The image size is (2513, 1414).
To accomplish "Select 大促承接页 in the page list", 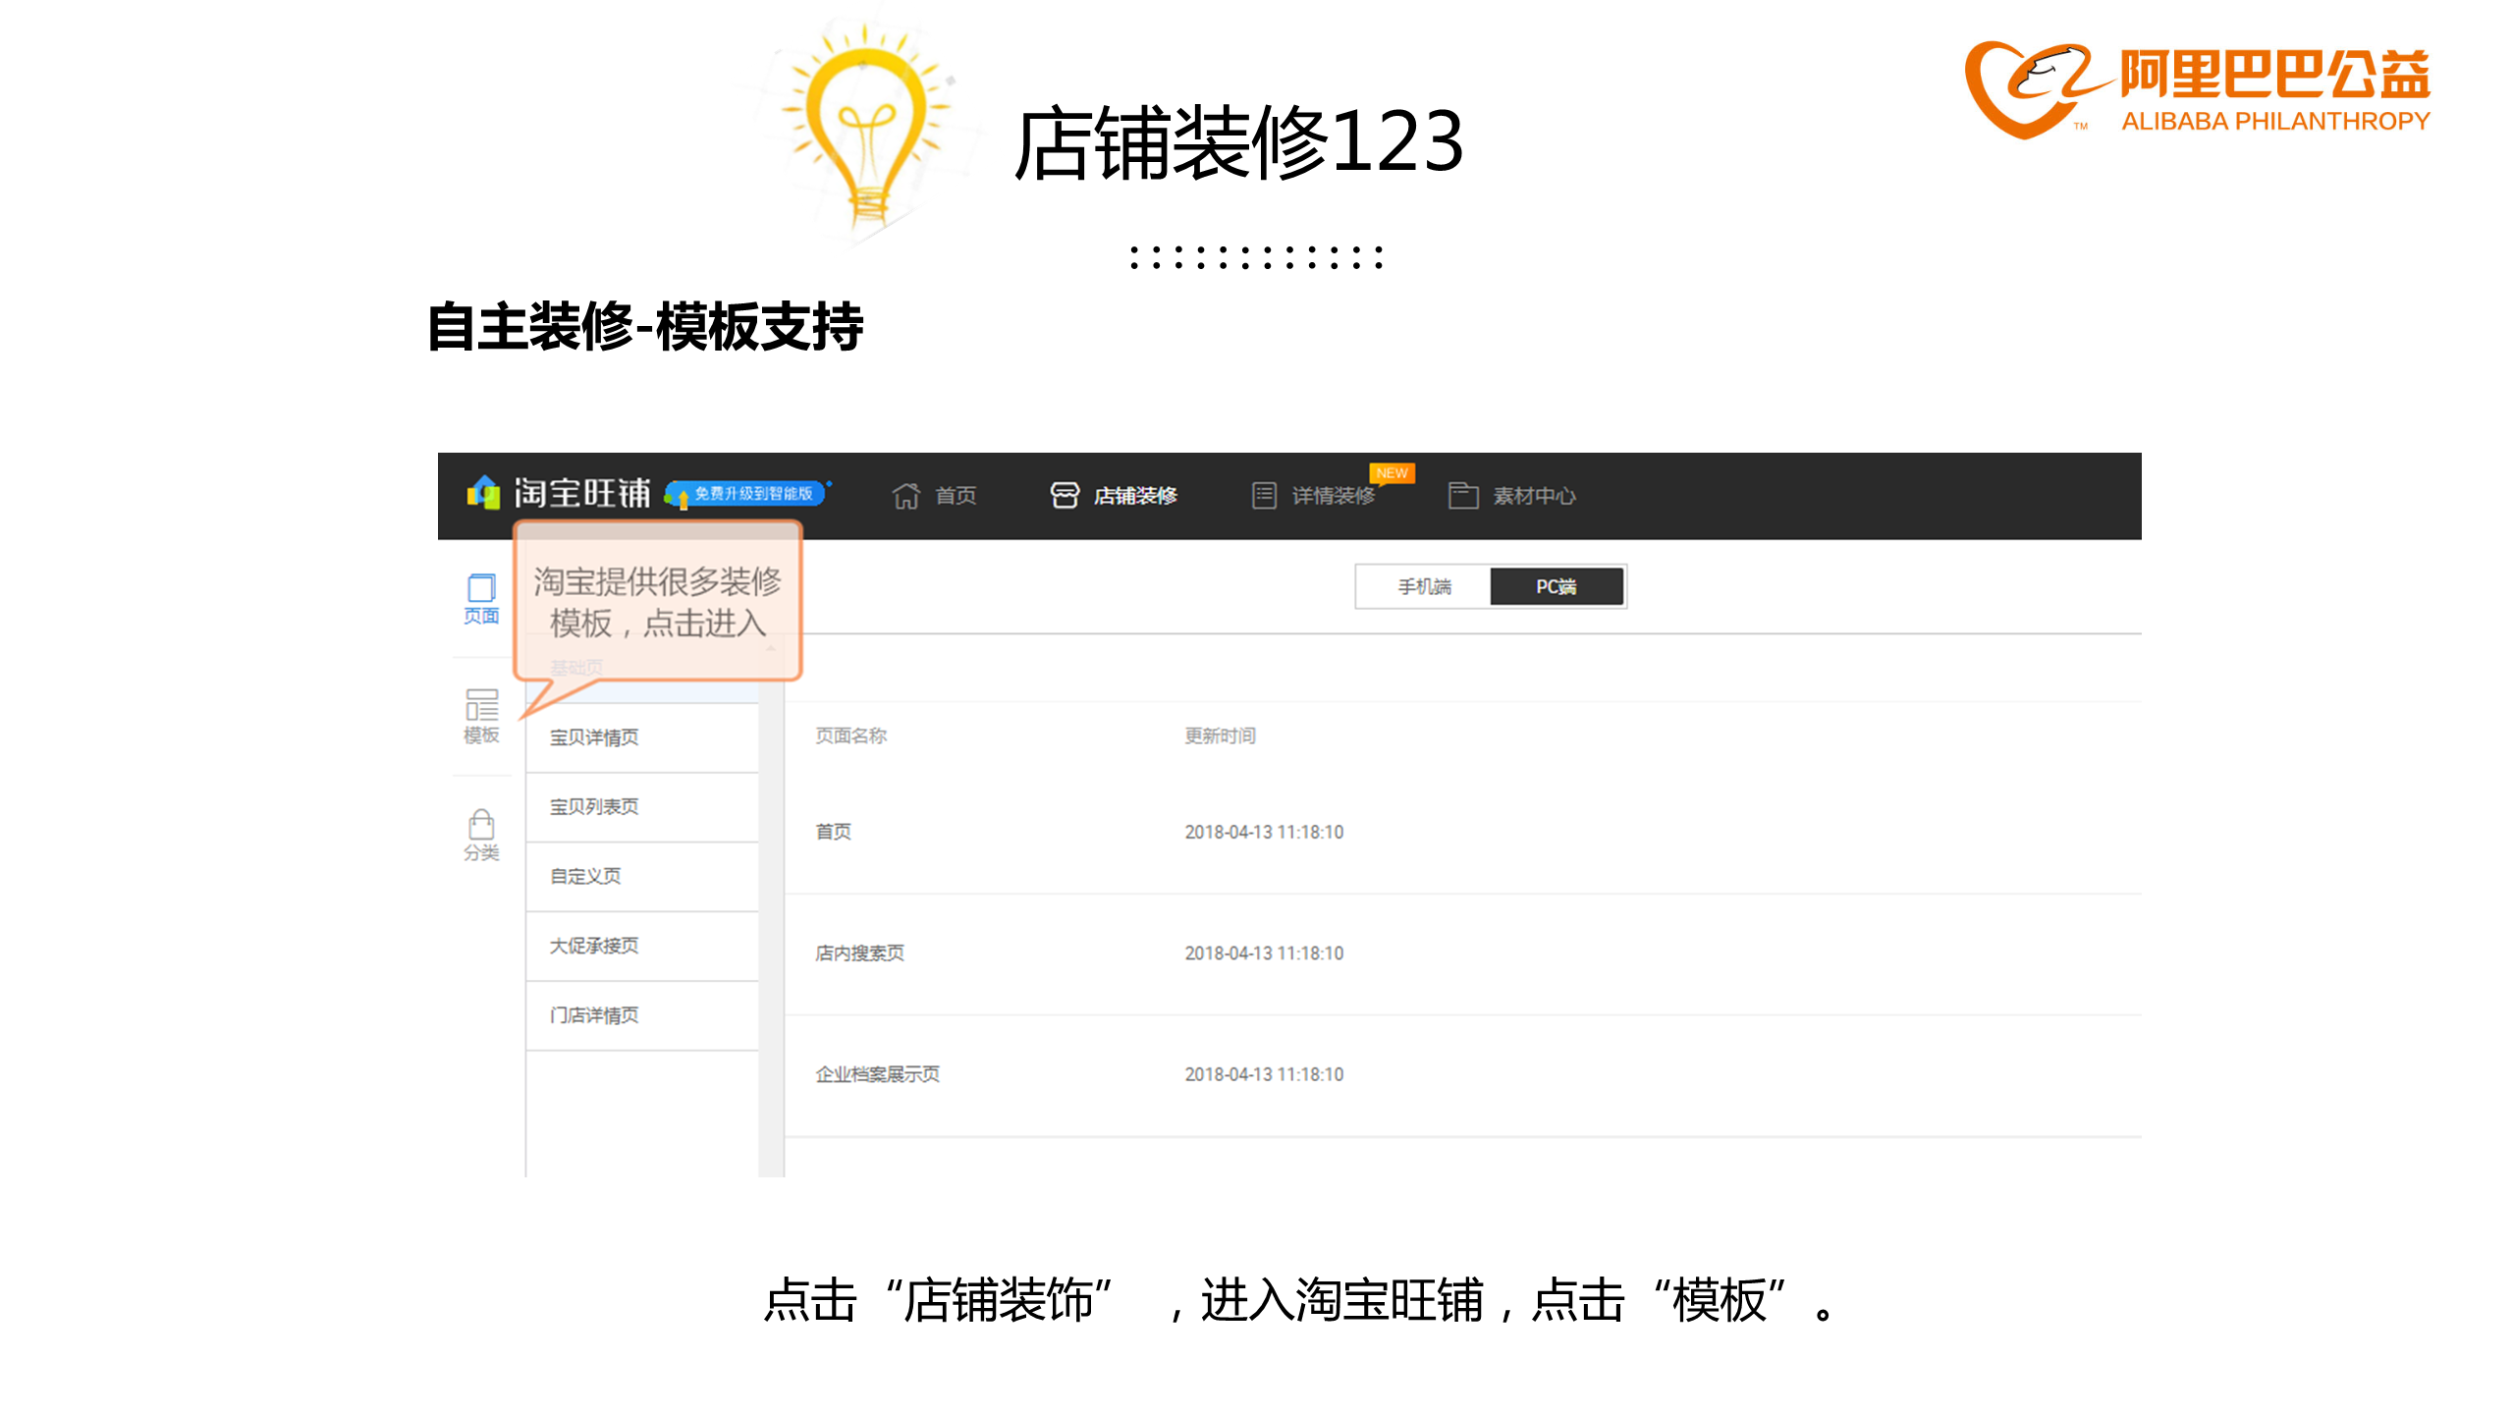I will pyautogui.click(x=642, y=947).
